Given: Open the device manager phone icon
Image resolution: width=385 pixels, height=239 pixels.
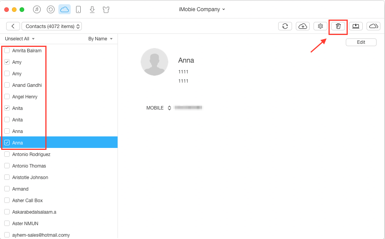Looking at the screenshot, I should 78,10.
